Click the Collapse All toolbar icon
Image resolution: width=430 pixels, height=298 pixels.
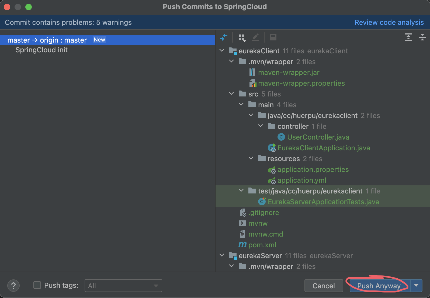tap(422, 37)
